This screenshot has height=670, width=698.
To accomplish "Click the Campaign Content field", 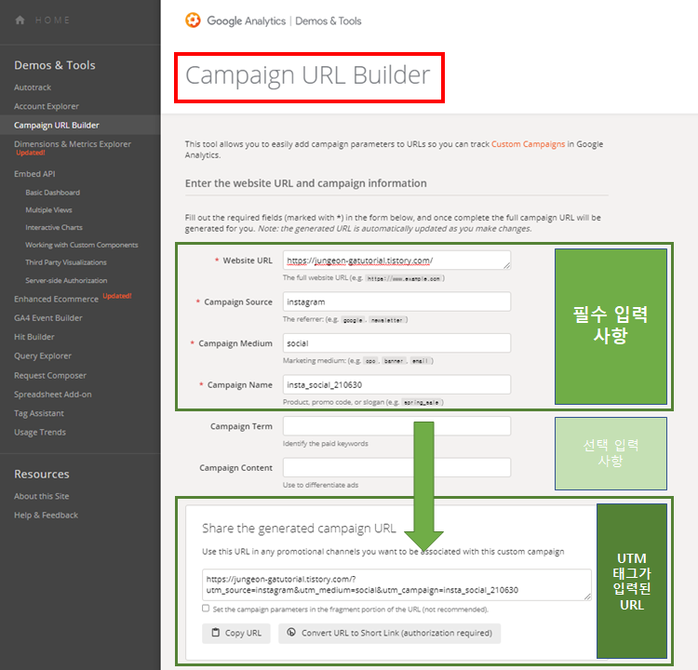I will click(396, 467).
